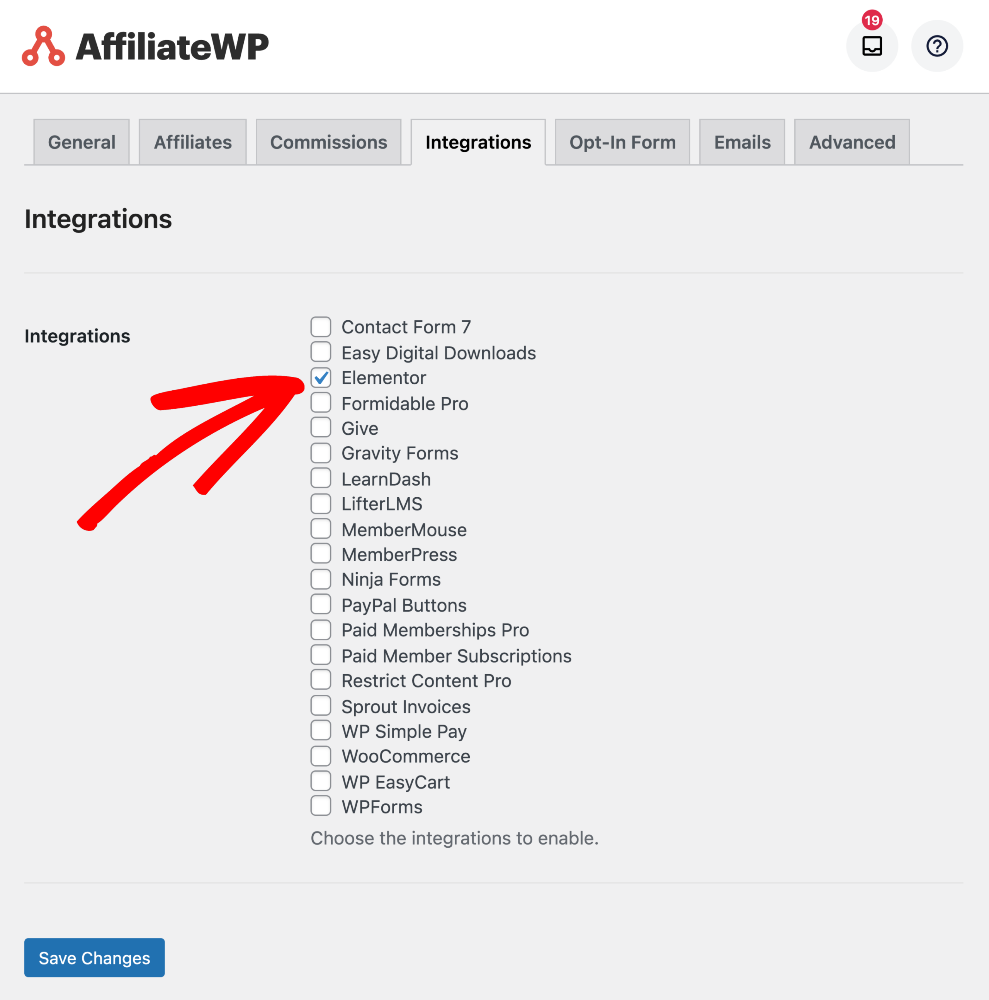Open the notifications inbox icon

click(872, 46)
